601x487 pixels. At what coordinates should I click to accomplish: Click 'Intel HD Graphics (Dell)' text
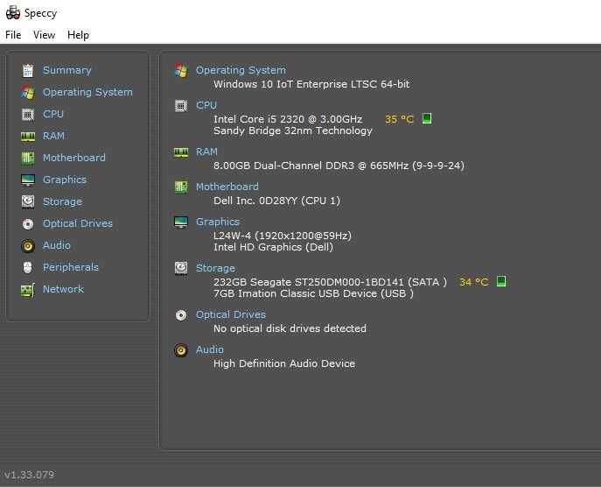click(273, 247)
